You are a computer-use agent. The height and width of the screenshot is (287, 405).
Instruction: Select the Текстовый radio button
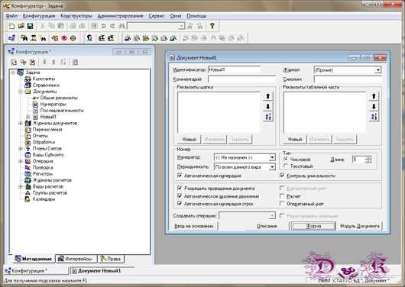coord(286,166)
